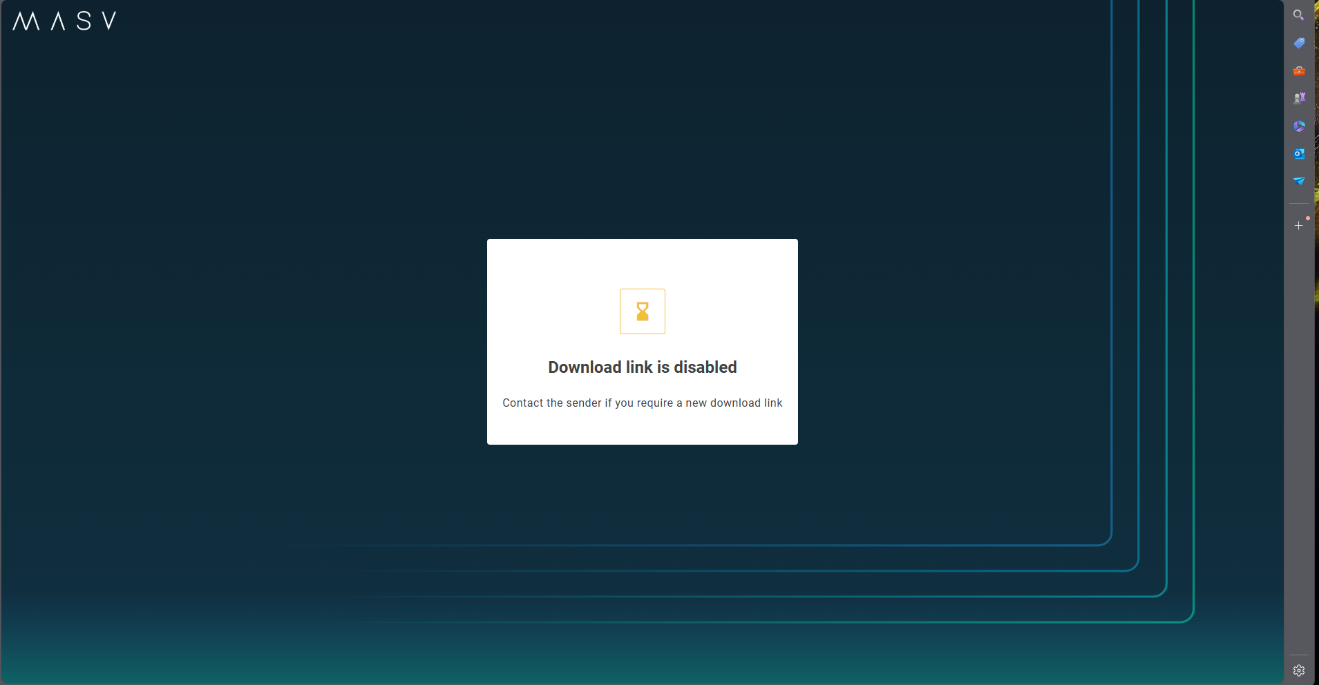Click the yellow hourglass icon
1319x685 pixels.
(643, 311)
